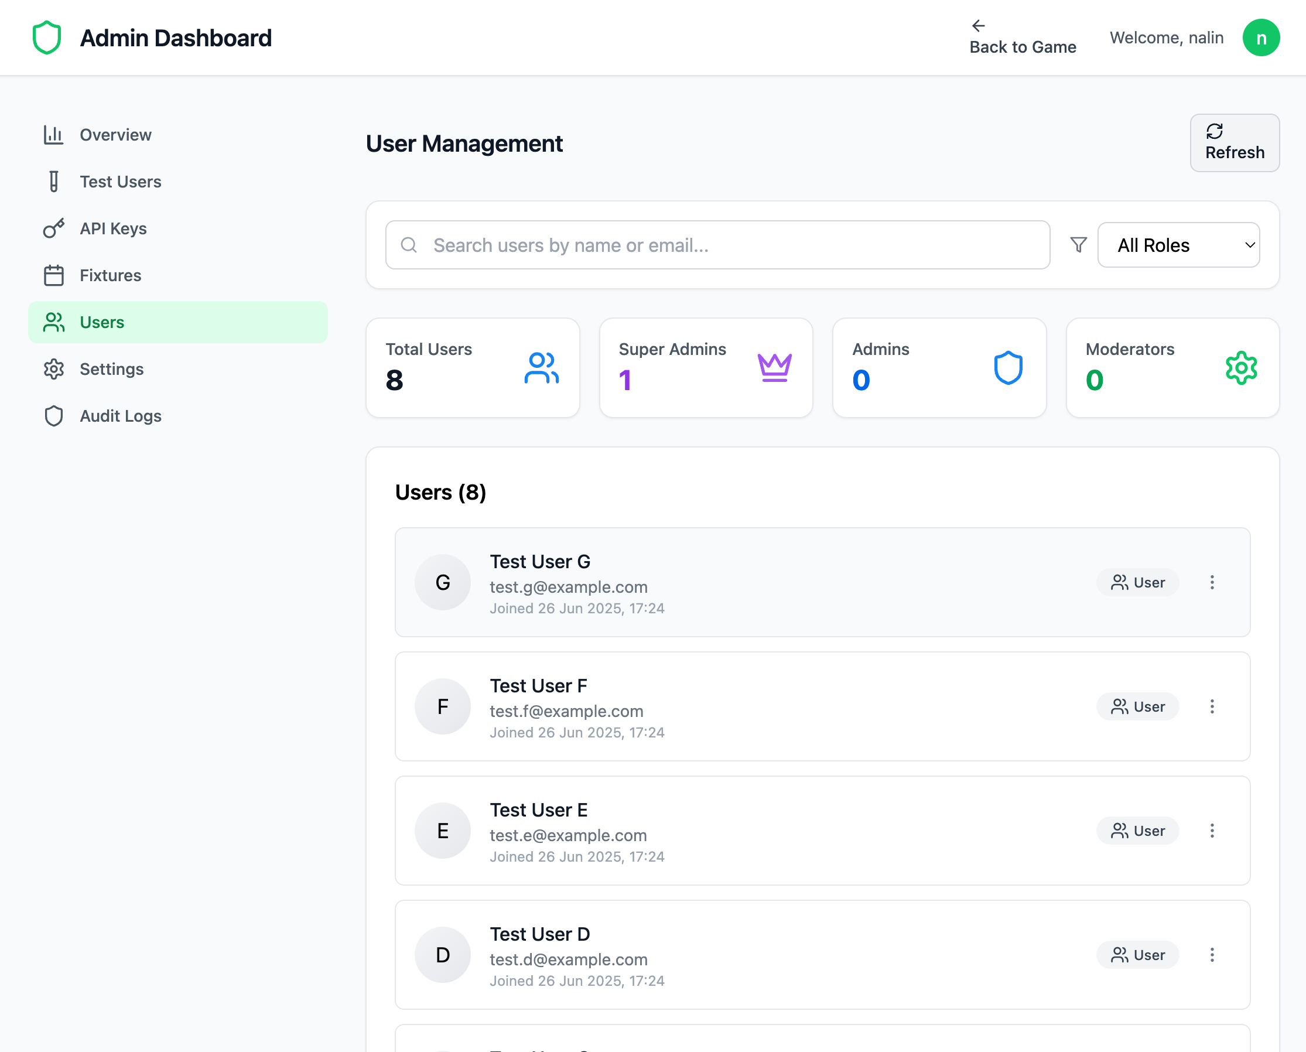Click the search magnifier icon
The width and height of the screenshot is (1306, 1052).
(x=409, y=245)
